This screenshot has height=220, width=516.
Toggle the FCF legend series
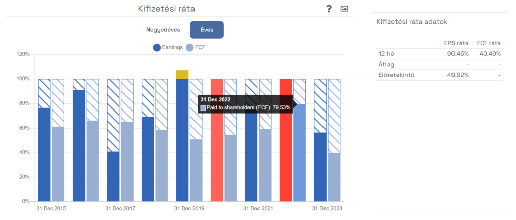click(x=196, y=48)
